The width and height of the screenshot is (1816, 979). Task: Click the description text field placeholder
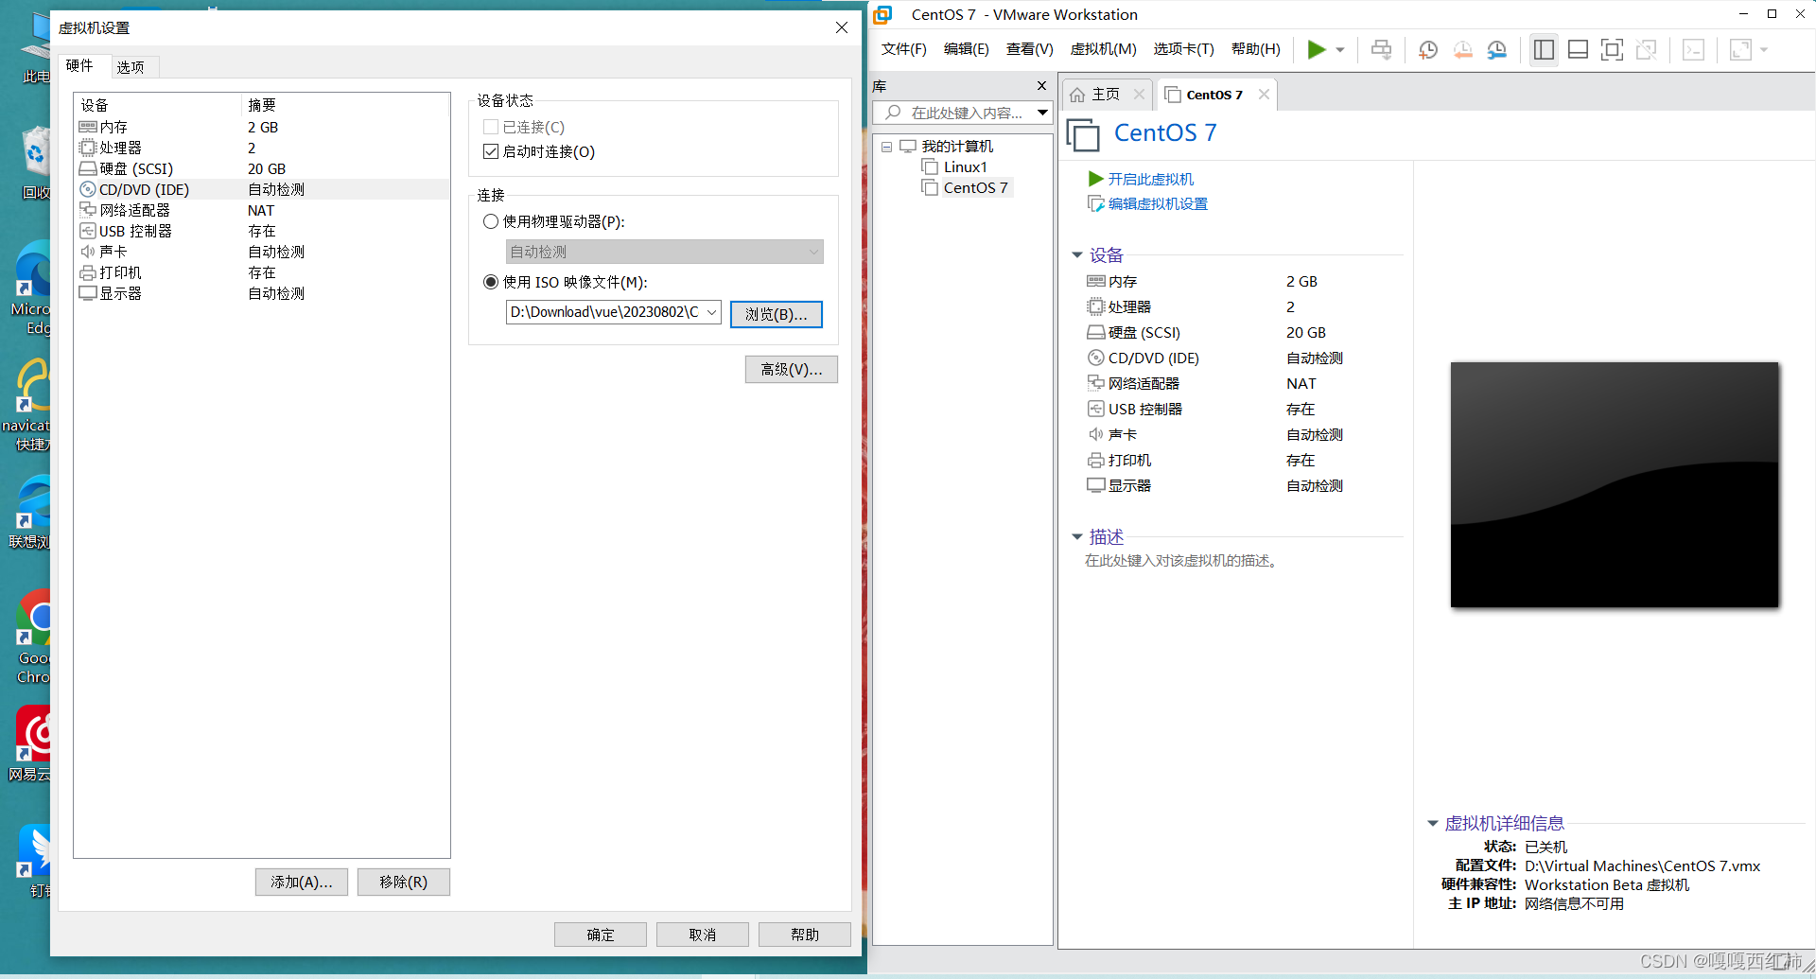pos(1183,561)
